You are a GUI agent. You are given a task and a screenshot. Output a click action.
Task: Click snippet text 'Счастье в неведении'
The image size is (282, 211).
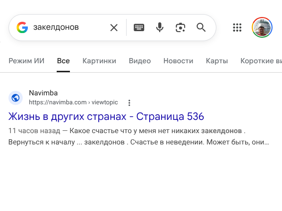[167, 142]
